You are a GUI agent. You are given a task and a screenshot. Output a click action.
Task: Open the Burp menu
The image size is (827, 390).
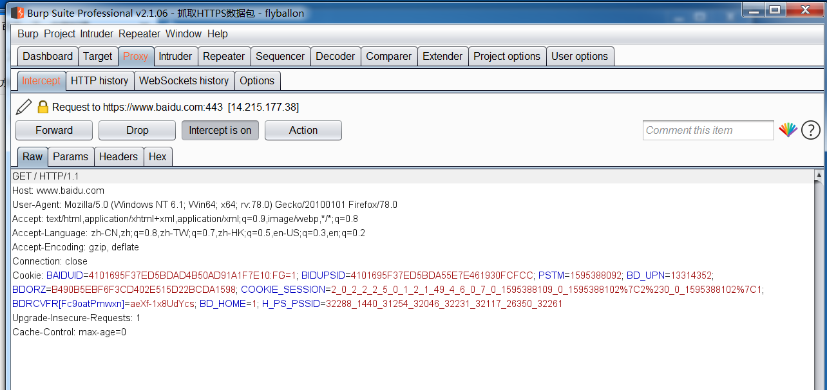pos(28,33)
